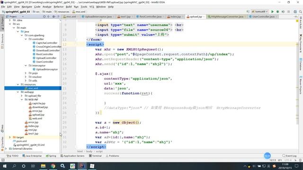This screenshot has height=170, width=303.
Task: Open the Java Enterprise tool window
Action: tap(32, 156)
